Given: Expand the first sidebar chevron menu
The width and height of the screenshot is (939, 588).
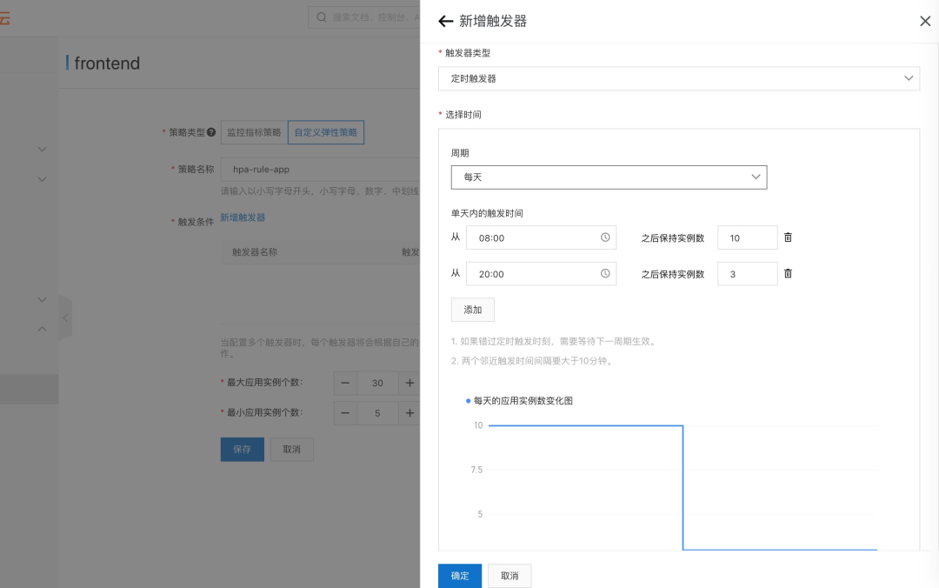Looking at the screenshot, I should tap(42, 150).
